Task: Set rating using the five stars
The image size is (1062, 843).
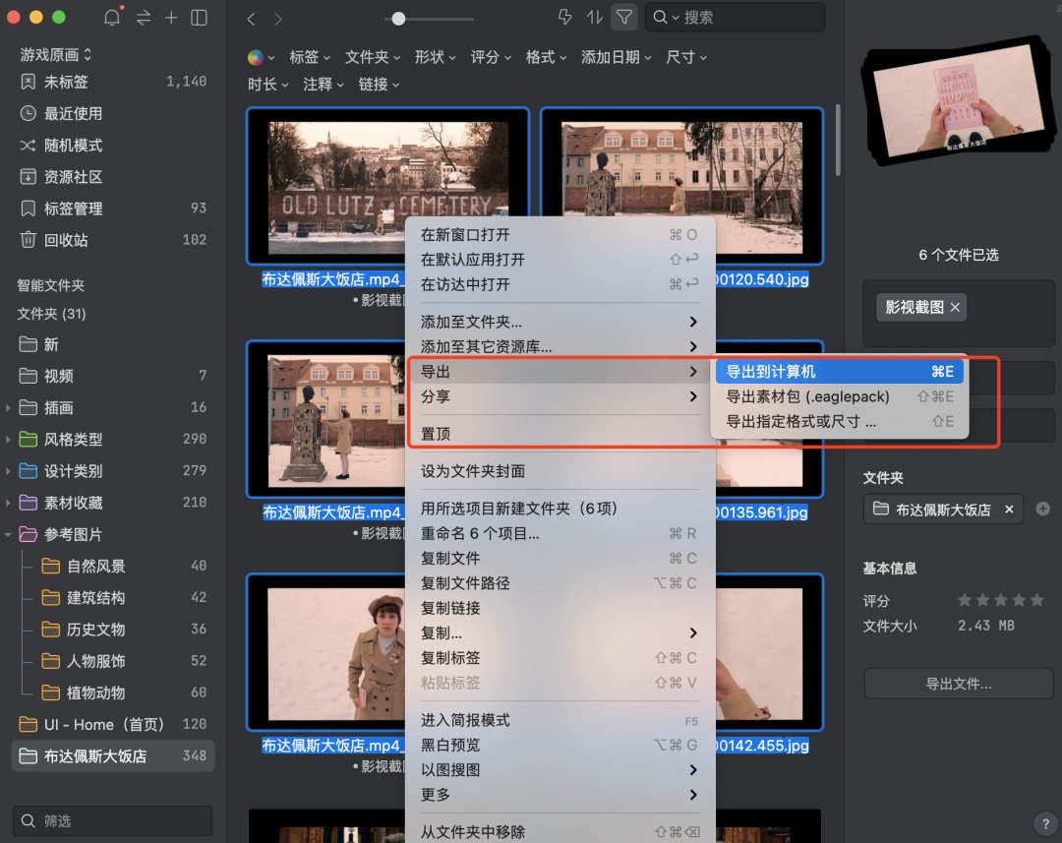Action: pos(1000,600)
